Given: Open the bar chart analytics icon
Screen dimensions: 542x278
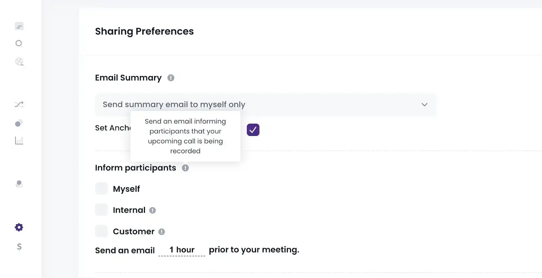Looking at the screenshot, I should (x=19, y=140).
